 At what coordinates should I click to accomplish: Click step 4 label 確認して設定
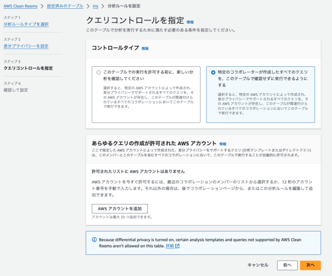tap(16, 90)
